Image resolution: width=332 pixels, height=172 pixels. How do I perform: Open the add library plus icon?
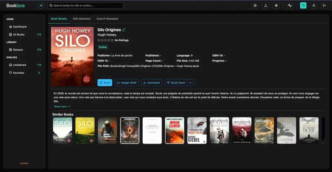point(255,5)
